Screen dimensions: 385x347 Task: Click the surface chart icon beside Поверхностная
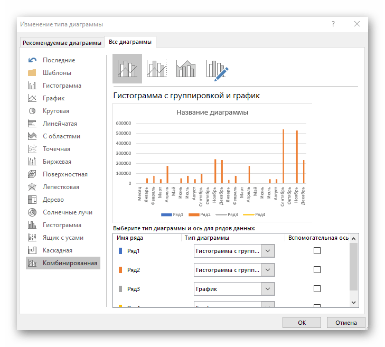pos(32,174)
